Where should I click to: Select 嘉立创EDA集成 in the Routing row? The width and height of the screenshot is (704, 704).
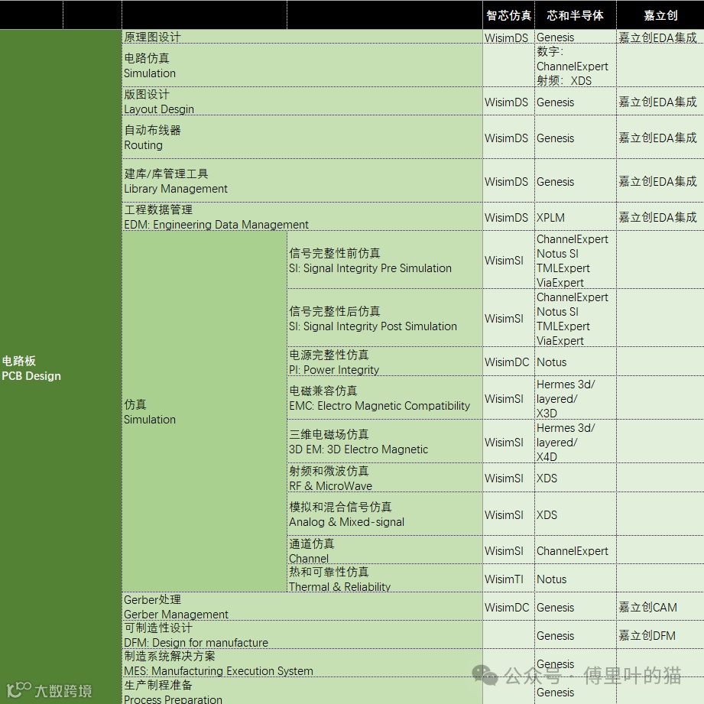[660, 138]
